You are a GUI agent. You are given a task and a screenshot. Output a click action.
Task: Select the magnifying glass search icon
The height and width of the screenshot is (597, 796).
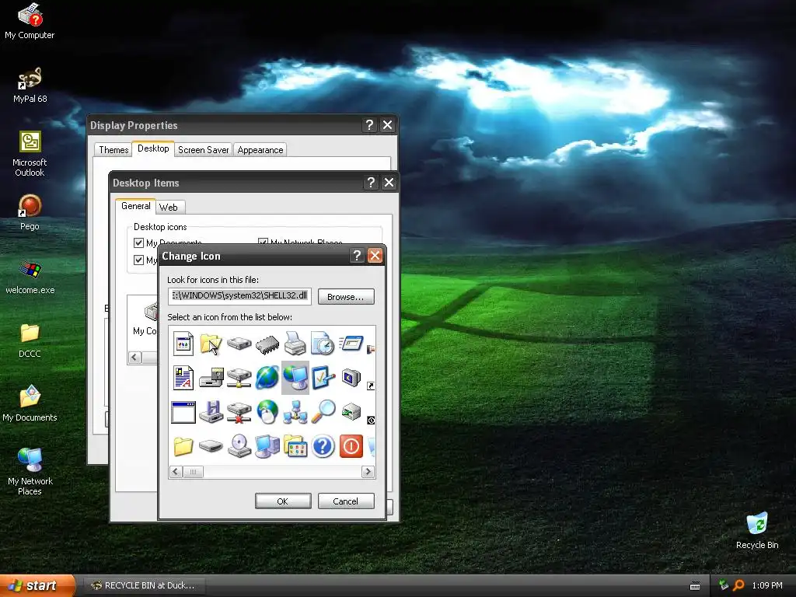(x=323, y=412)
